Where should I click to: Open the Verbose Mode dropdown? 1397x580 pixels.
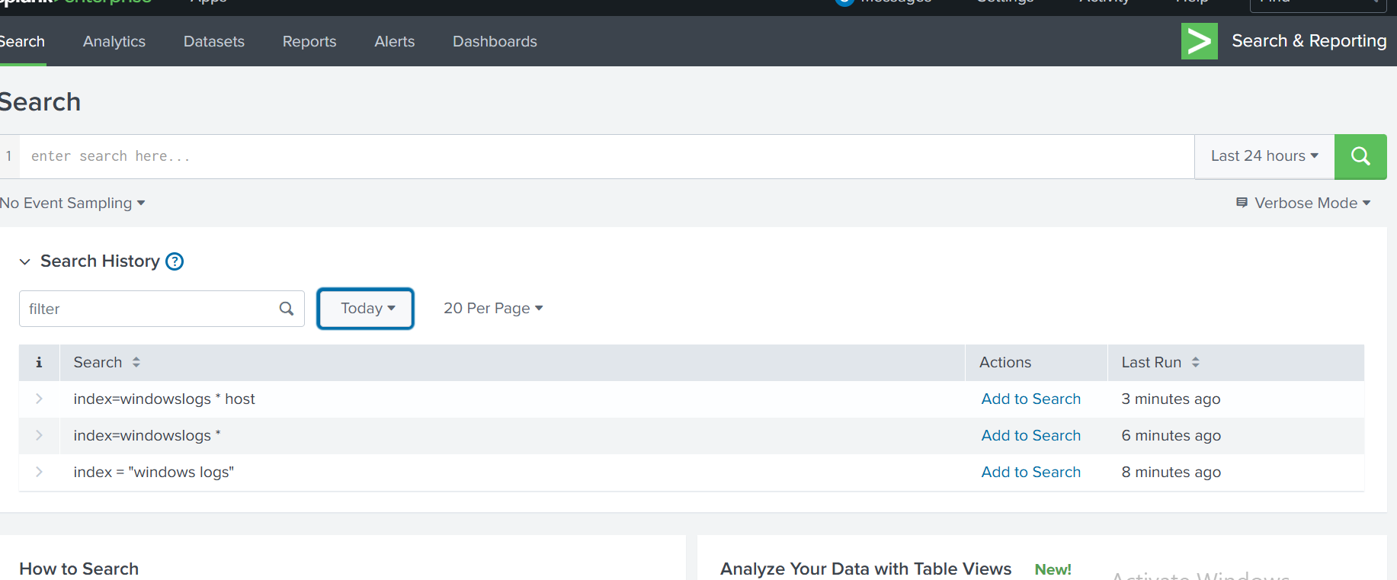point(1304,203)
